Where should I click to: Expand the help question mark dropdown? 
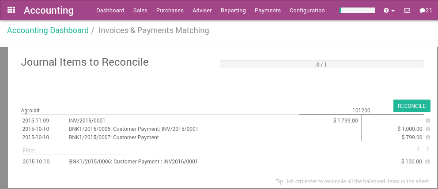(x=389, y=11)
